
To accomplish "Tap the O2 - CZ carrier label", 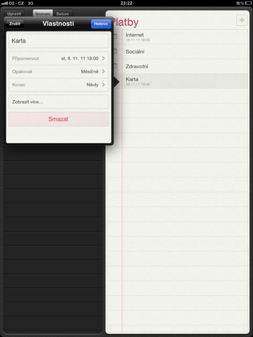I will click(16, 3).
